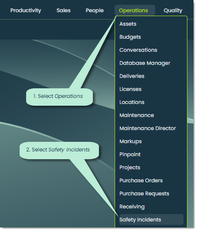Select Assets from Operations menu
The width and height of the screenshot is (197, 231).
point(128,24)
